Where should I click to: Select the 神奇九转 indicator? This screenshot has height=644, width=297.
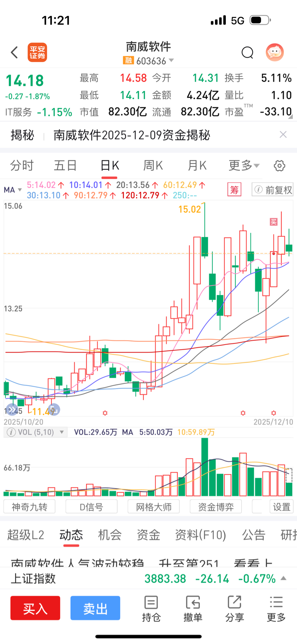tap(29, 507)
